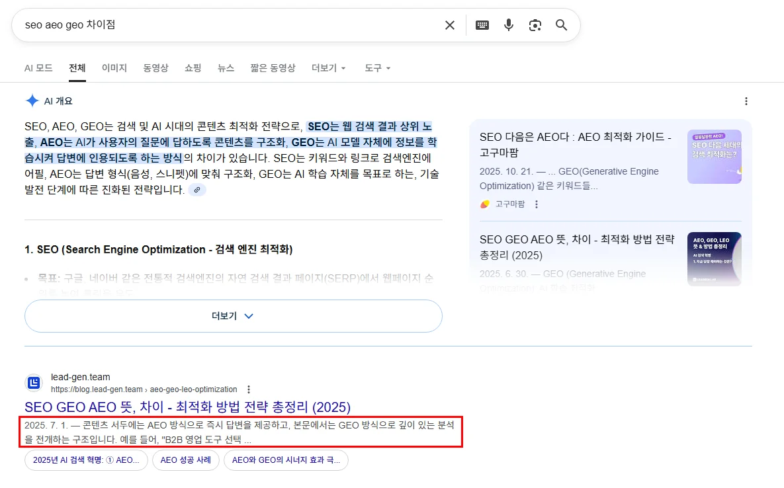Click the lead-gen.team site favicon
This screenshot has height=488, width=784.
tap(33, 382)
